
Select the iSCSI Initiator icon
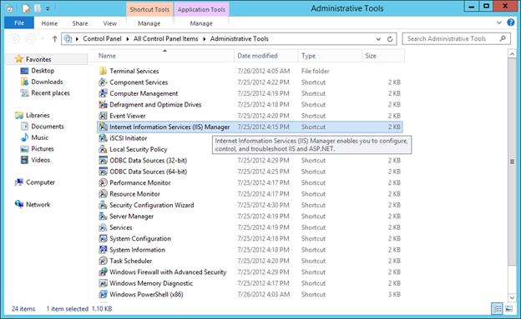click(x=103, y=138)
